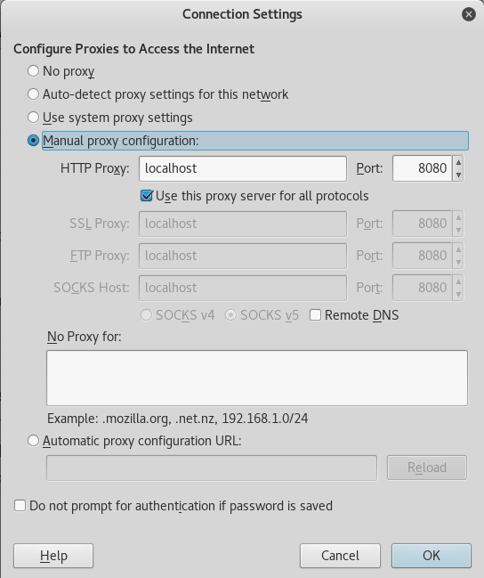Increase HTTP proxy port with up arrow
This screenshot has height=578, width=484.
pyautogui.click(x=458, y=162)
